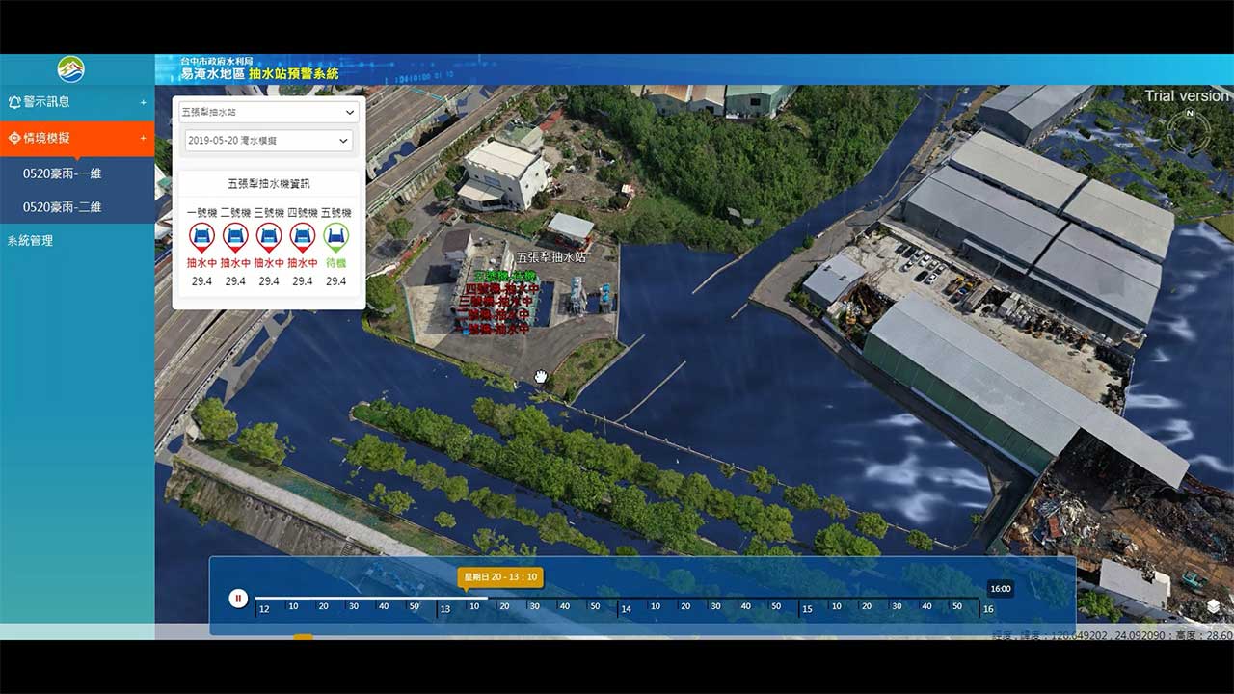The image size is (1234, 694).
Task: Click the 五張犁抽水站 label on the map
Action: click(550, 258)
